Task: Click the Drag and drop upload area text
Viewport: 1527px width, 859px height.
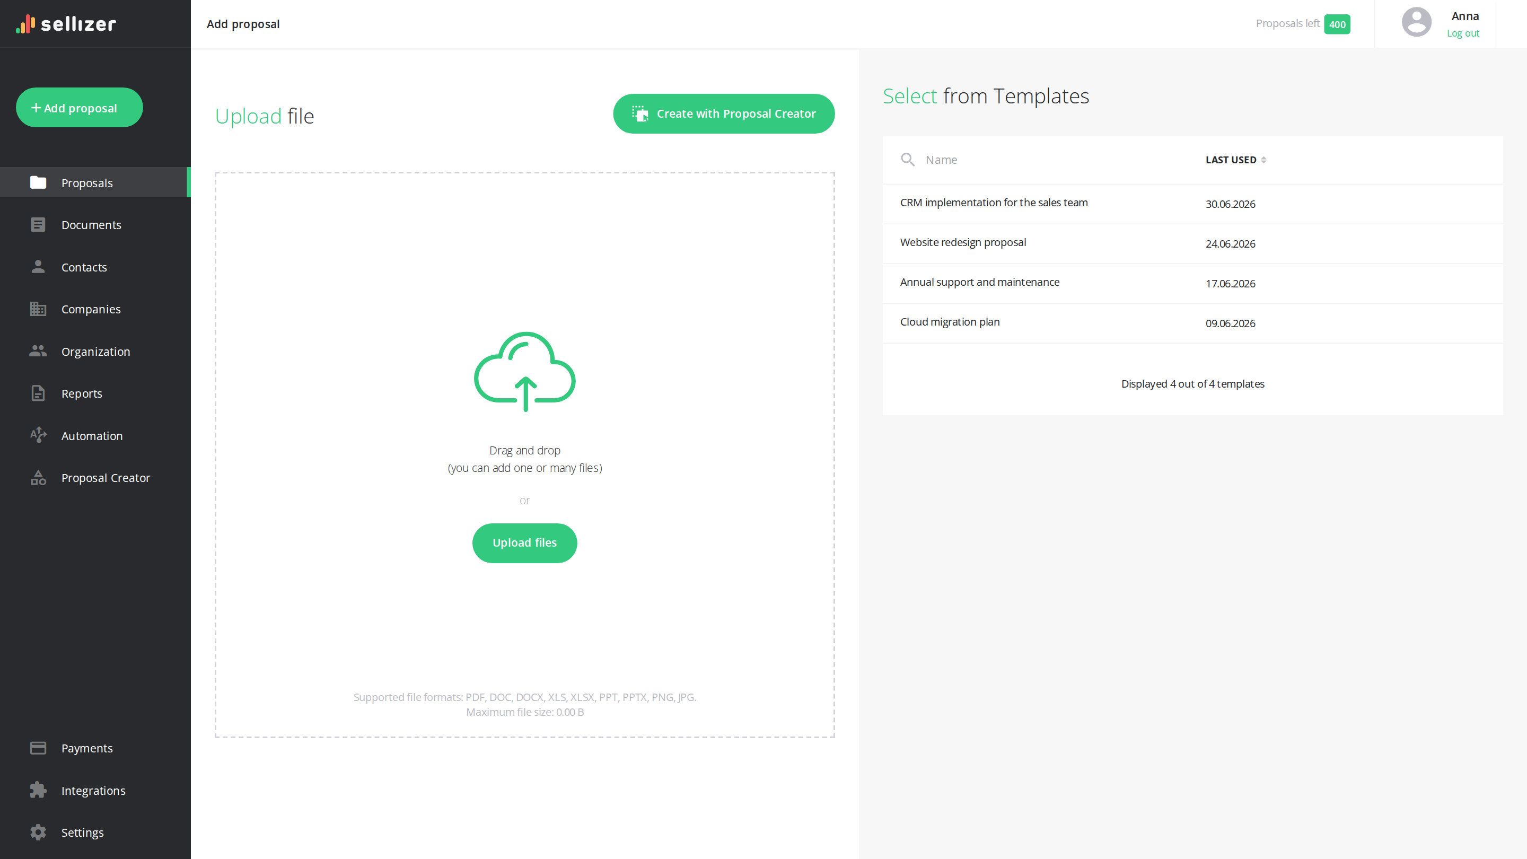Action: 524,459
